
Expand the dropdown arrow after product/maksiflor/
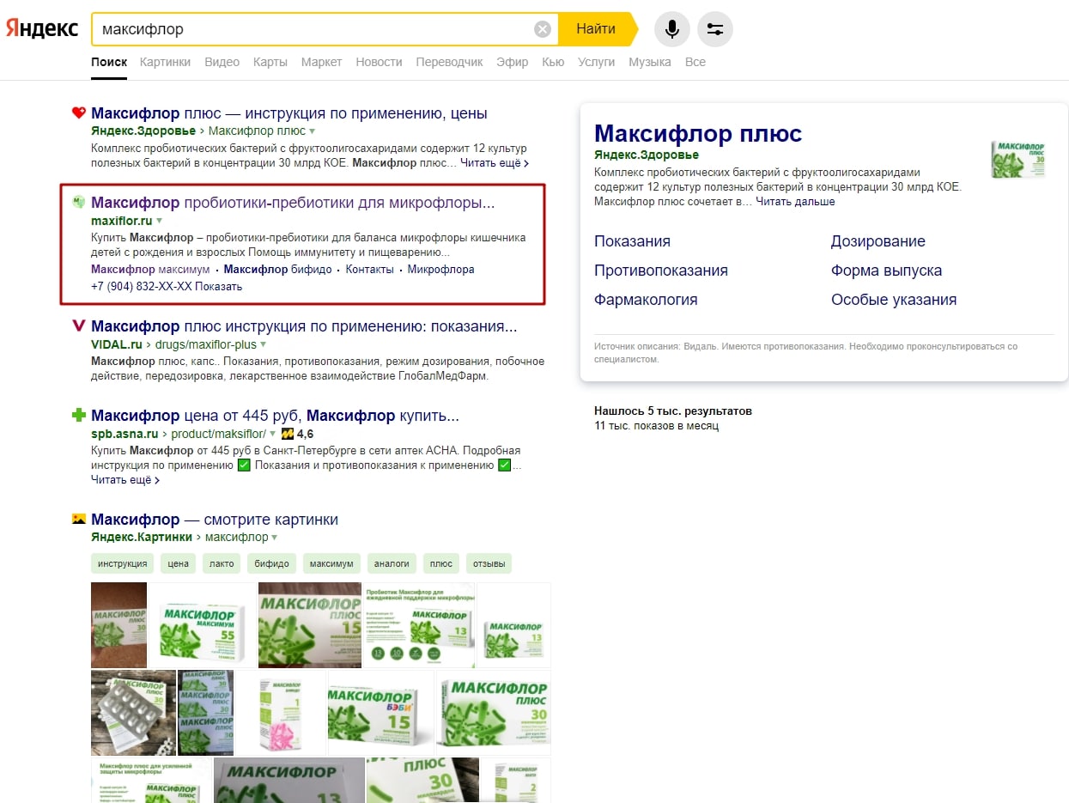pyautogui.click(x=272, y=435)
